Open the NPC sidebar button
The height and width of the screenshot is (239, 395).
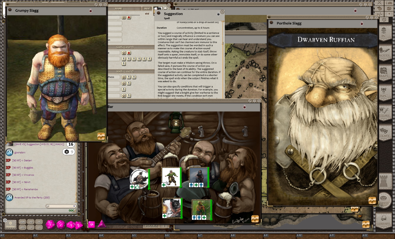[385, 92]
